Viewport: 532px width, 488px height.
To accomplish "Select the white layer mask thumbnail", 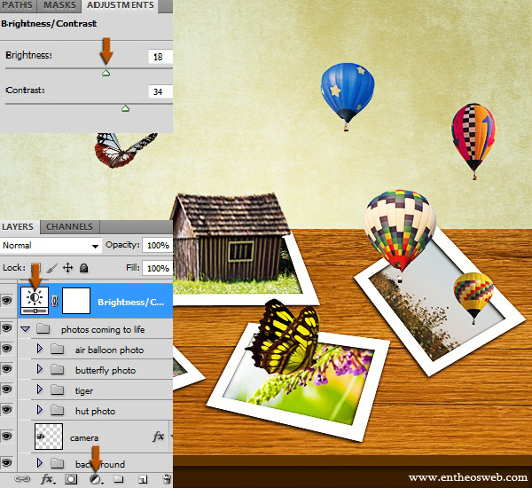I will 76,301.
